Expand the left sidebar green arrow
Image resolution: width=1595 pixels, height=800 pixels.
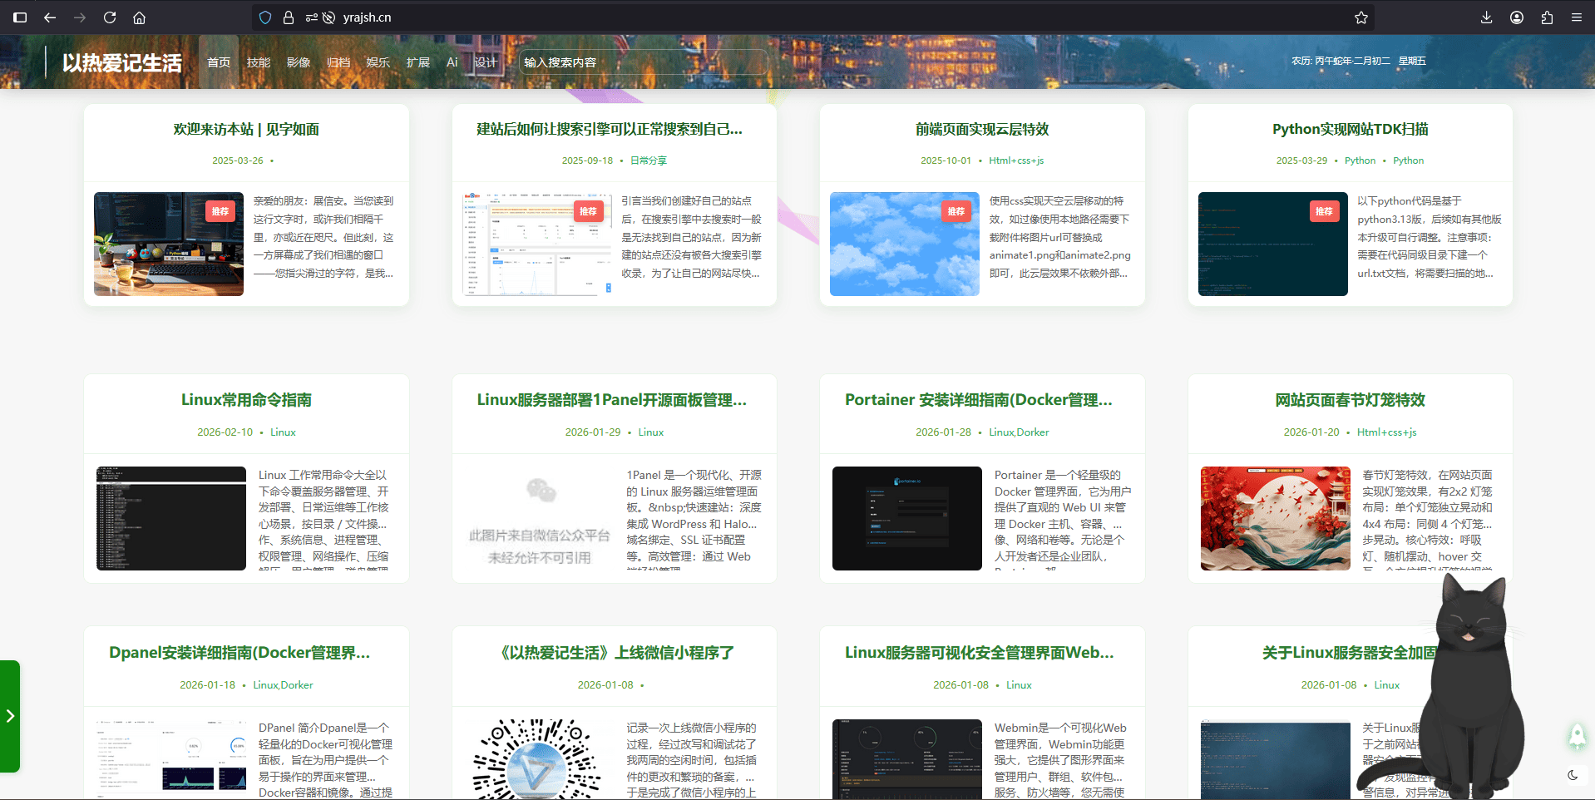12,716
